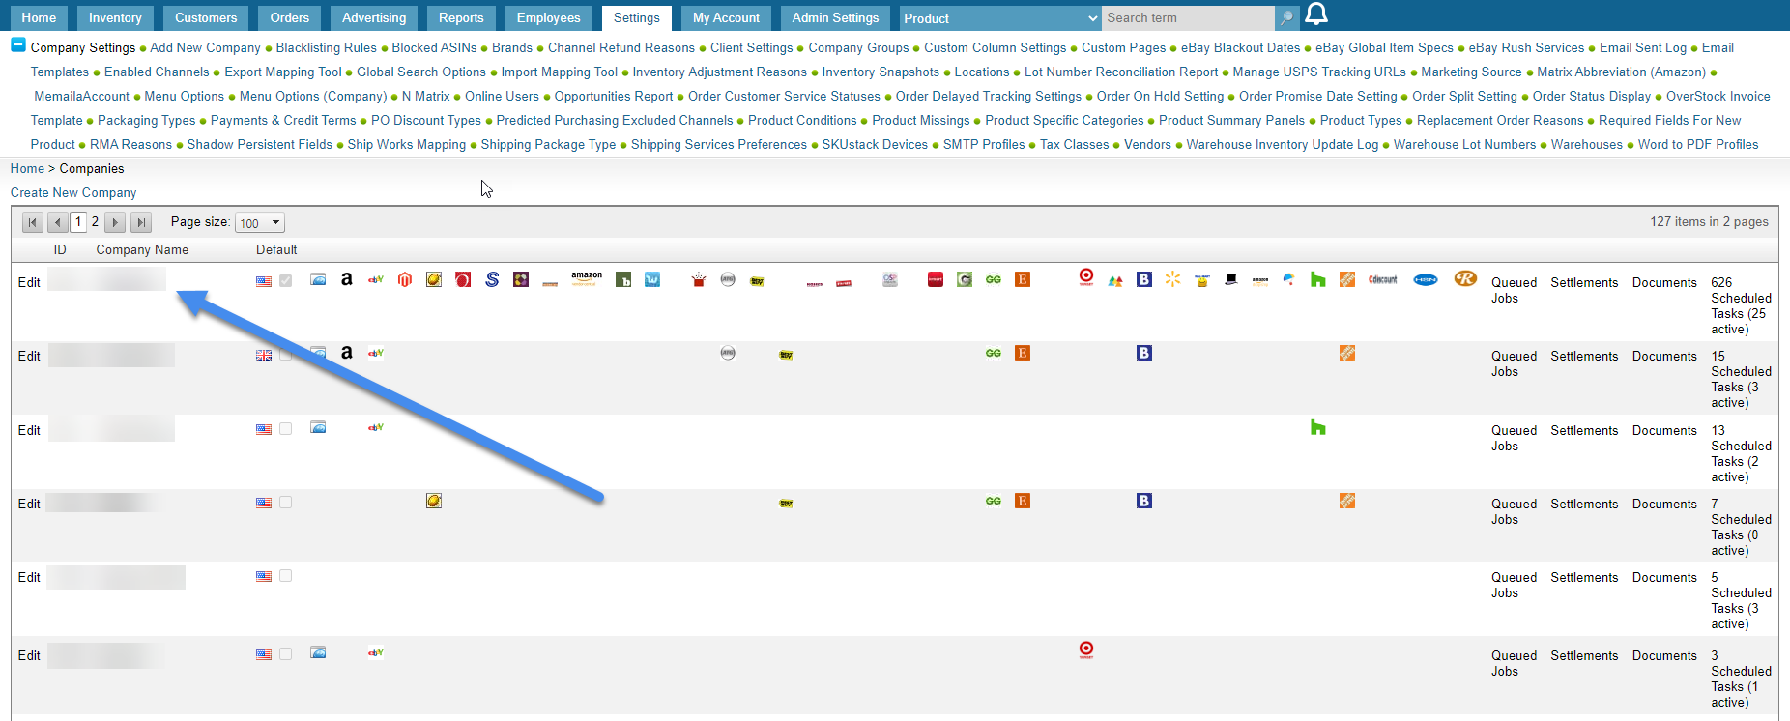Viewport: 1790px width, 721px height.
Task: Open the Amazon Vendor Central icon
Action: pos(587,279)
